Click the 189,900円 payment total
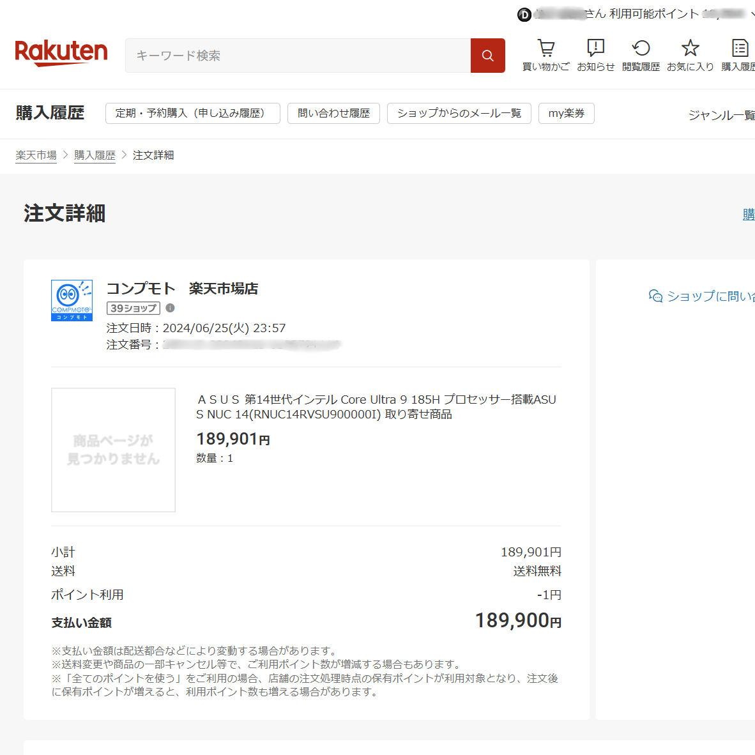Screen dimensions: 755x755 (x=518, y=620)
